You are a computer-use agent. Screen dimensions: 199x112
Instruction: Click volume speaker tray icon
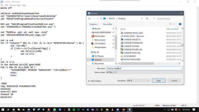(179, 110)
